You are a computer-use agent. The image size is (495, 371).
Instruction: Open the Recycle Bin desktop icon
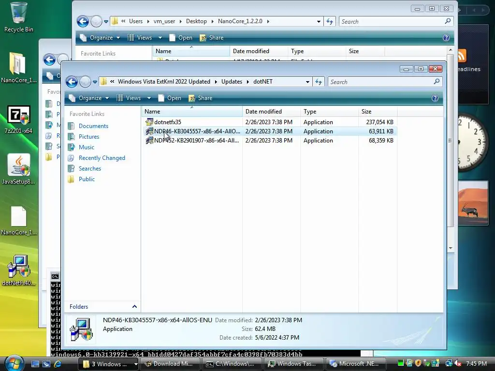coord(18,17)
